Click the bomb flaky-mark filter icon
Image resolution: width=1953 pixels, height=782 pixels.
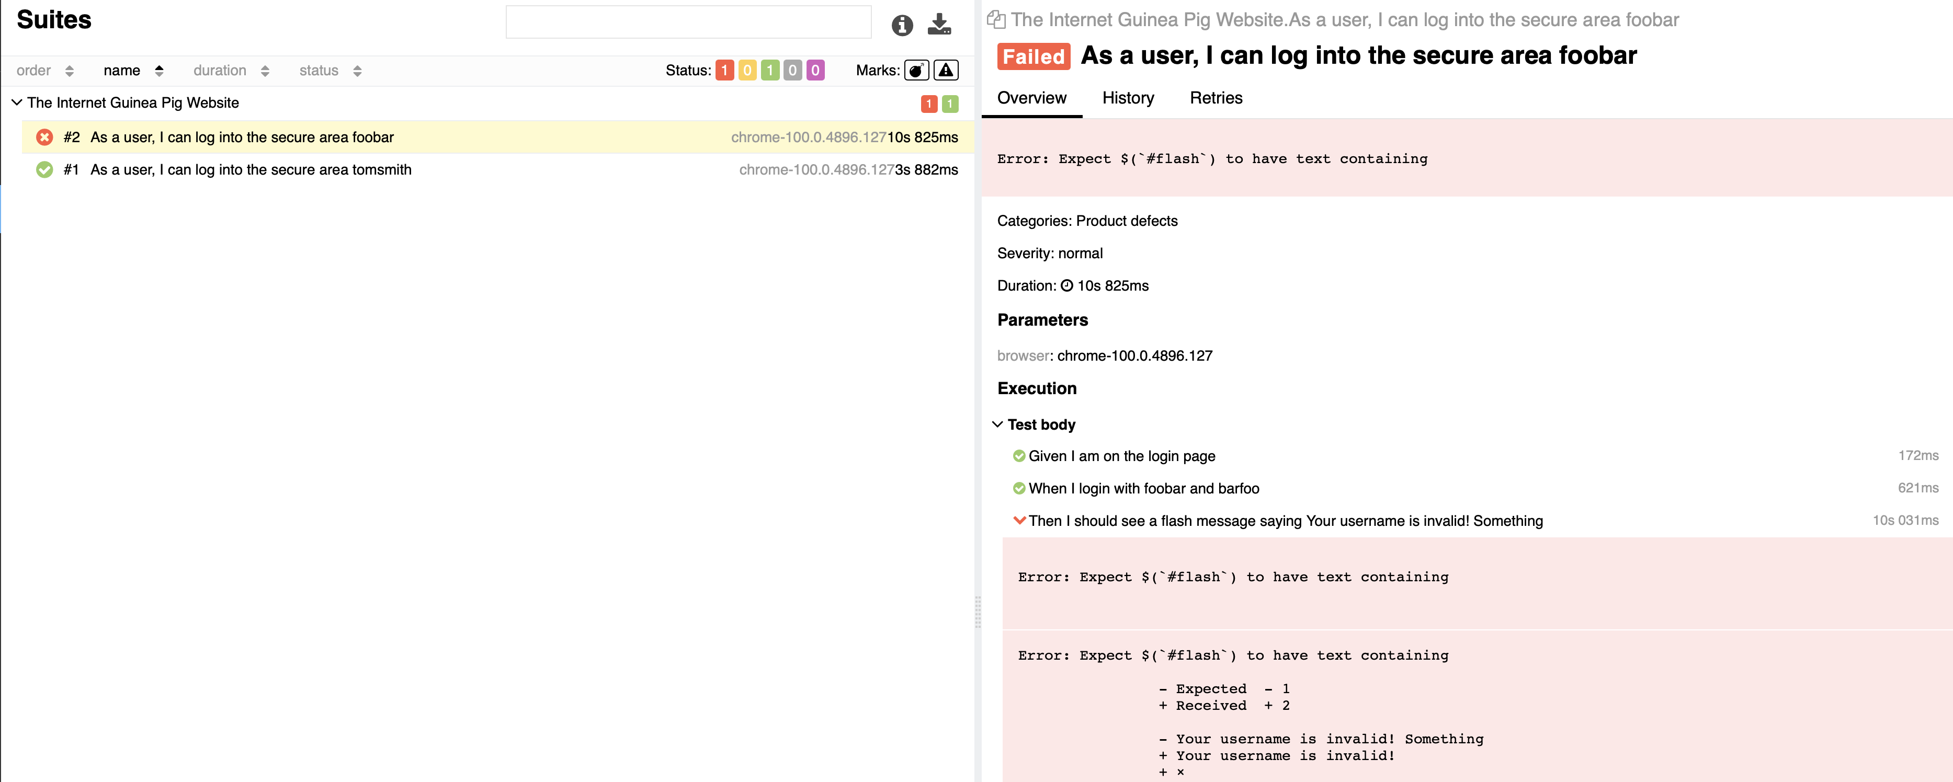tap(916, 70)
